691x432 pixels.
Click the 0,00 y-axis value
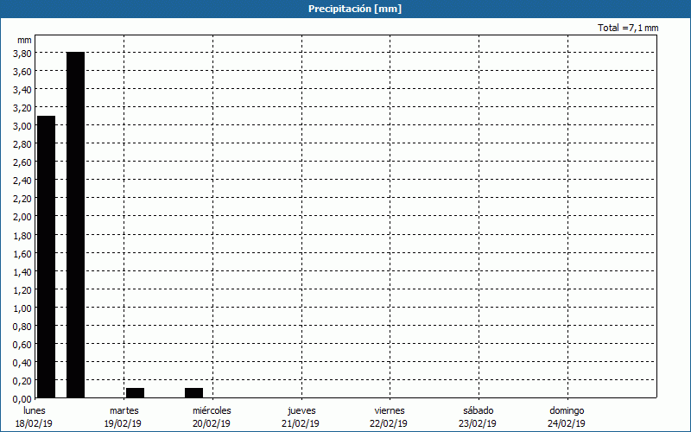tap(22, 399)
